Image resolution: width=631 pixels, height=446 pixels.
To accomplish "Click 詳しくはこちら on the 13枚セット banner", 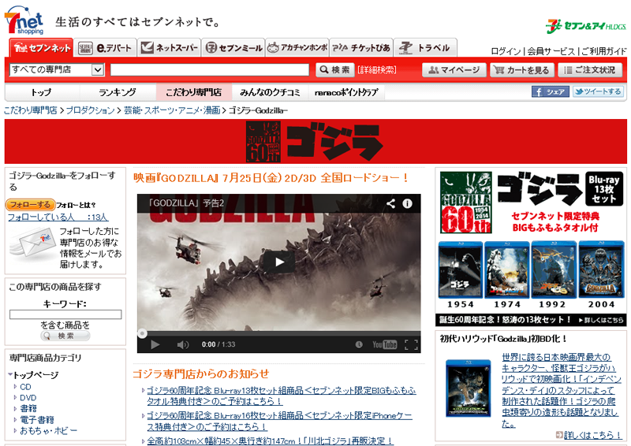I will (601, 320).
